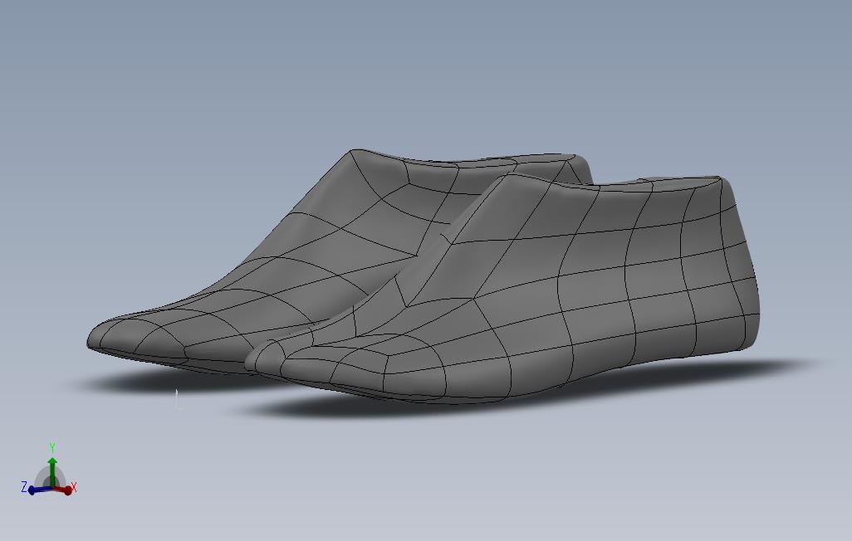Click the red X axis of the orientation triad
852x541 pixels.
[x=63, y=490]
